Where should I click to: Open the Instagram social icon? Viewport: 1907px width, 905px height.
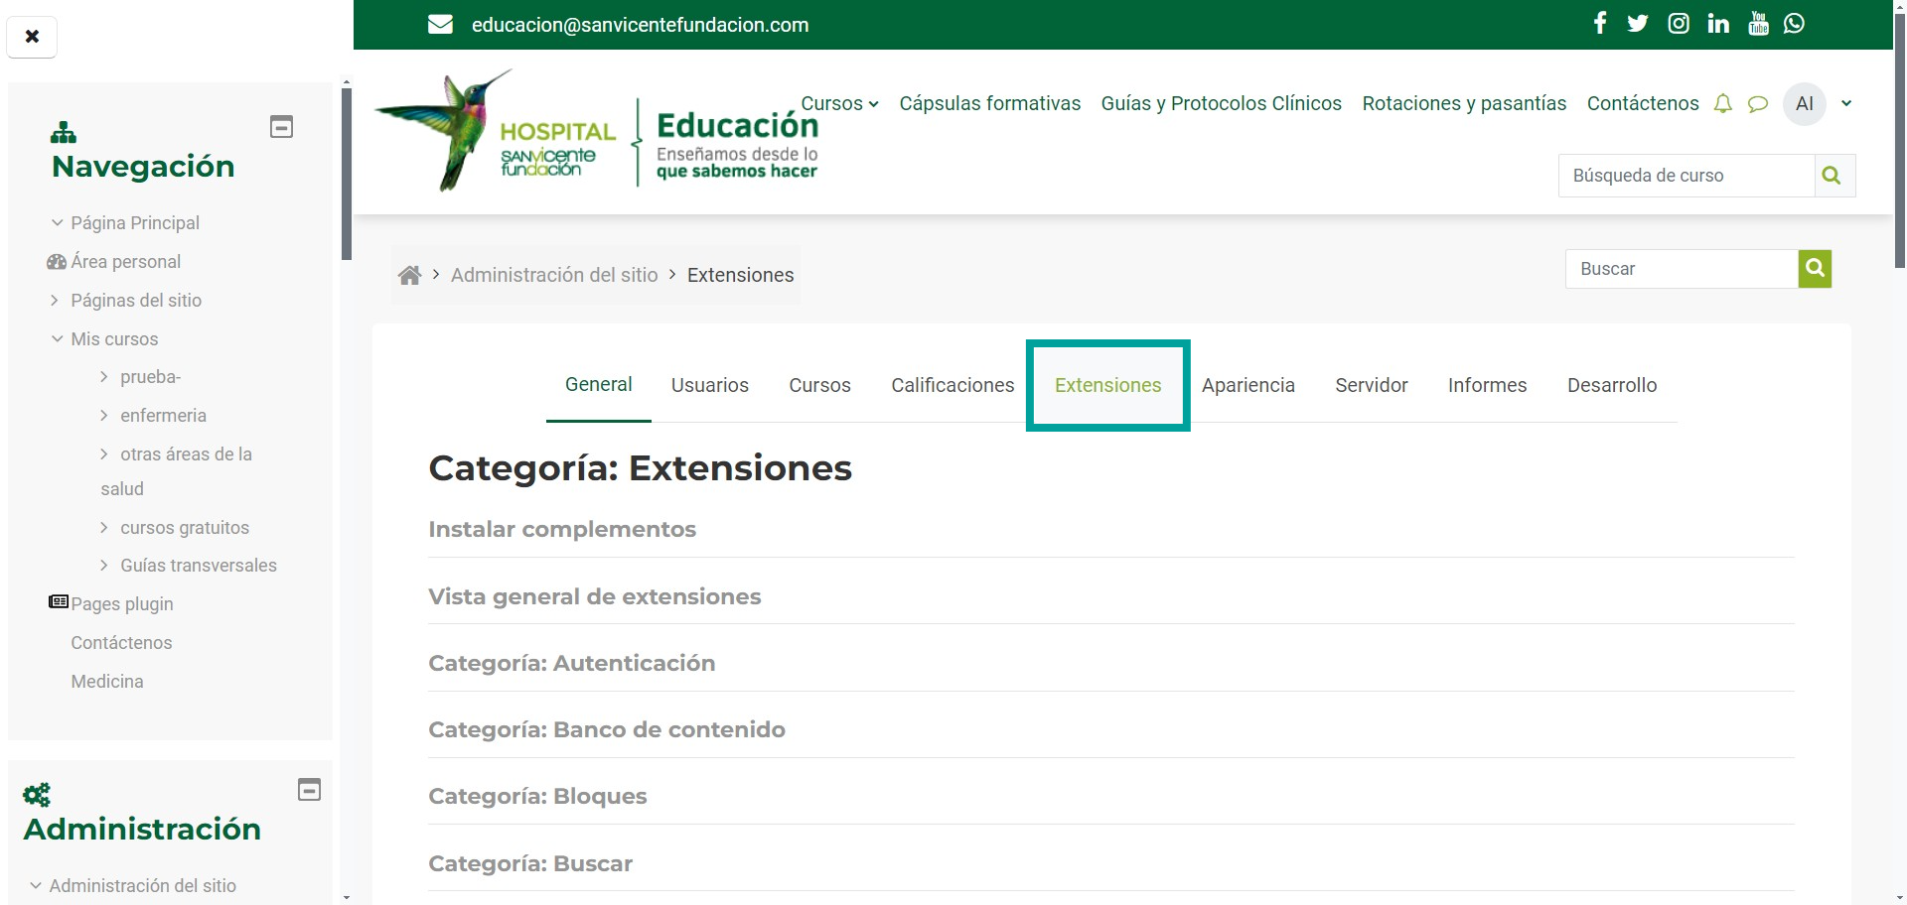(1678, 24)
